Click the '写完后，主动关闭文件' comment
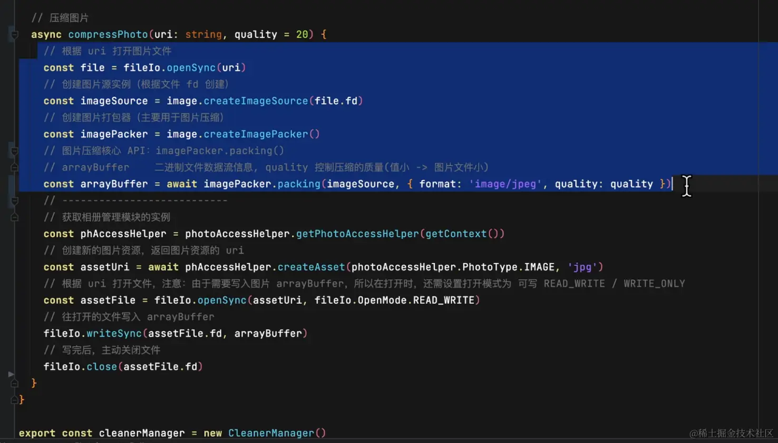This screenshot has height=443, width=778. 102,350
